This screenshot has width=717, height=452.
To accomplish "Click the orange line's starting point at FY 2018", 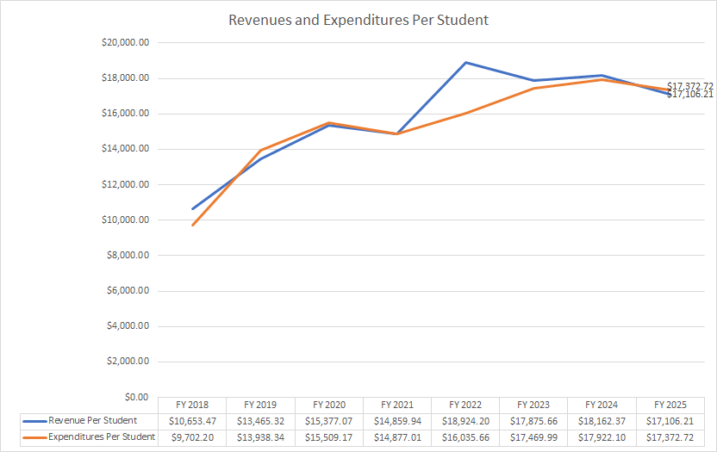I will (x=193, y=225).
